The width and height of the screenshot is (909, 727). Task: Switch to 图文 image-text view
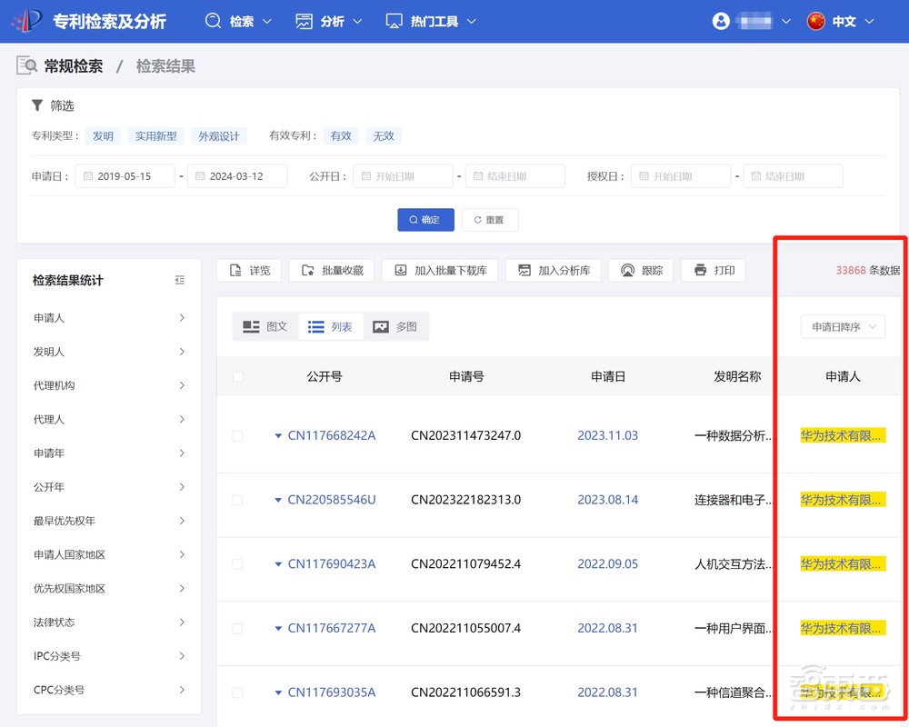click(265, 325)
